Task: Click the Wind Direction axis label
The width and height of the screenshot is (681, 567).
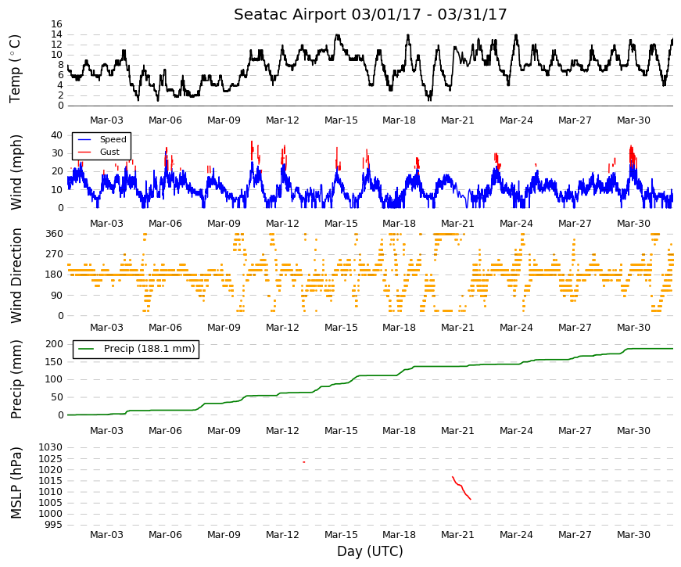Action: (x=15, y=275)
